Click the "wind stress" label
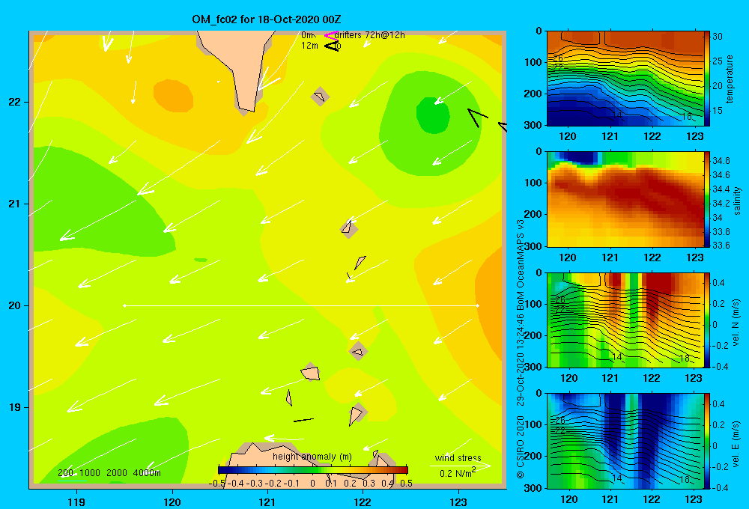The image size is (749, 509). 458,457
